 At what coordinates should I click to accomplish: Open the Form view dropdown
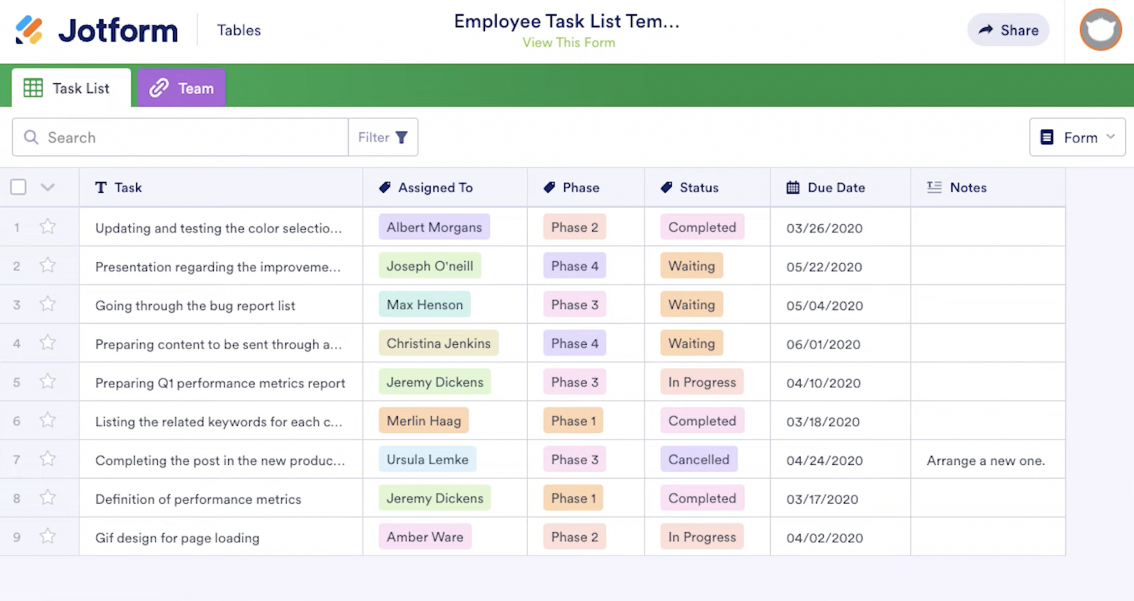click(x=1077, y=137)
